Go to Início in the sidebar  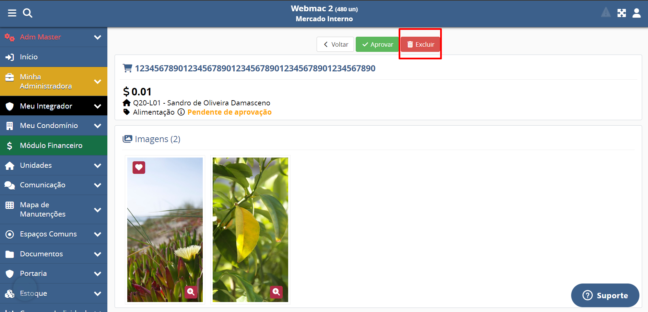pyautogui.click(x=54, y=57)
